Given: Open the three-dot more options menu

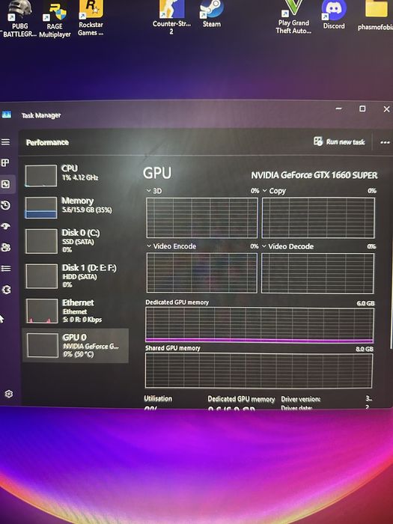Looking at the screenshot, I should [385, 142].
